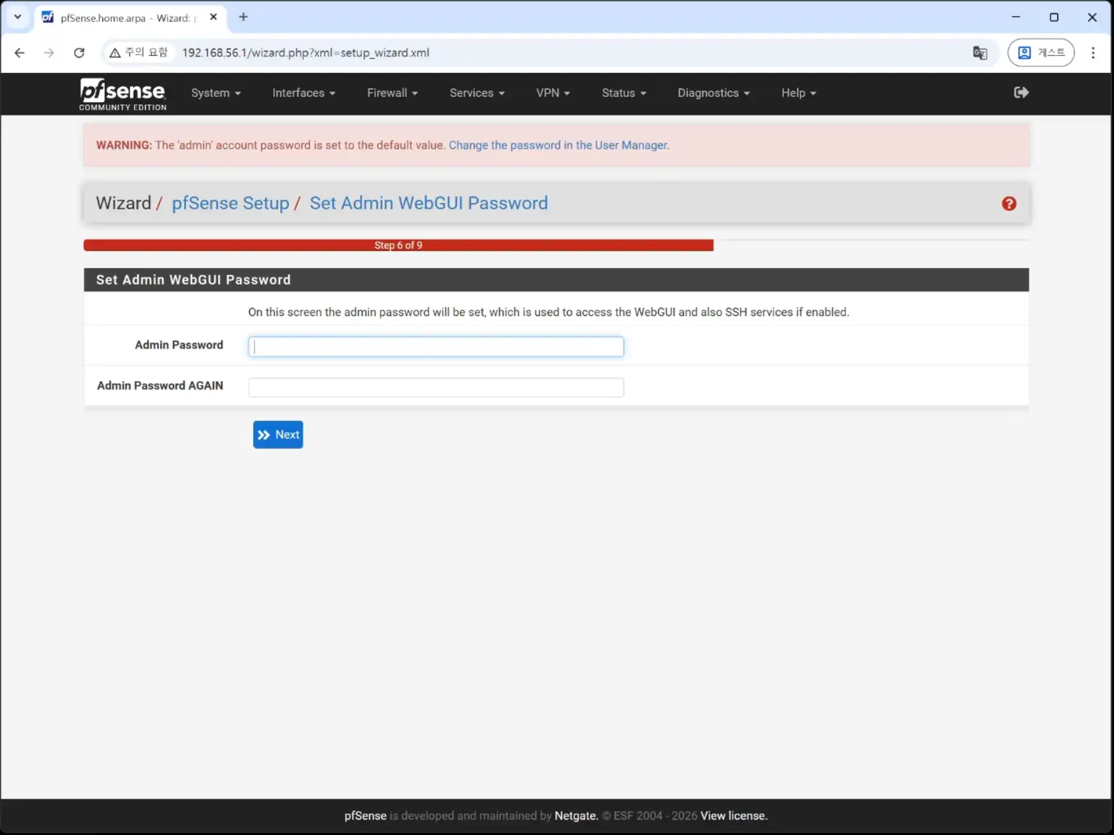Open a new browser tab
Image resolution: width=1114 pixels, height=835 pixels.
tap(243, 17)
